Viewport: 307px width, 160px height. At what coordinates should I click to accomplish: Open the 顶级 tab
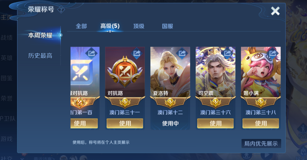pos(139,26)
